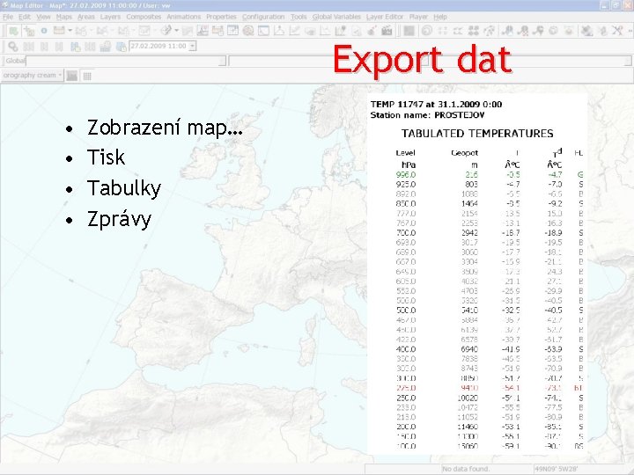Click the 700.0 level cell

tap(406, 233)
